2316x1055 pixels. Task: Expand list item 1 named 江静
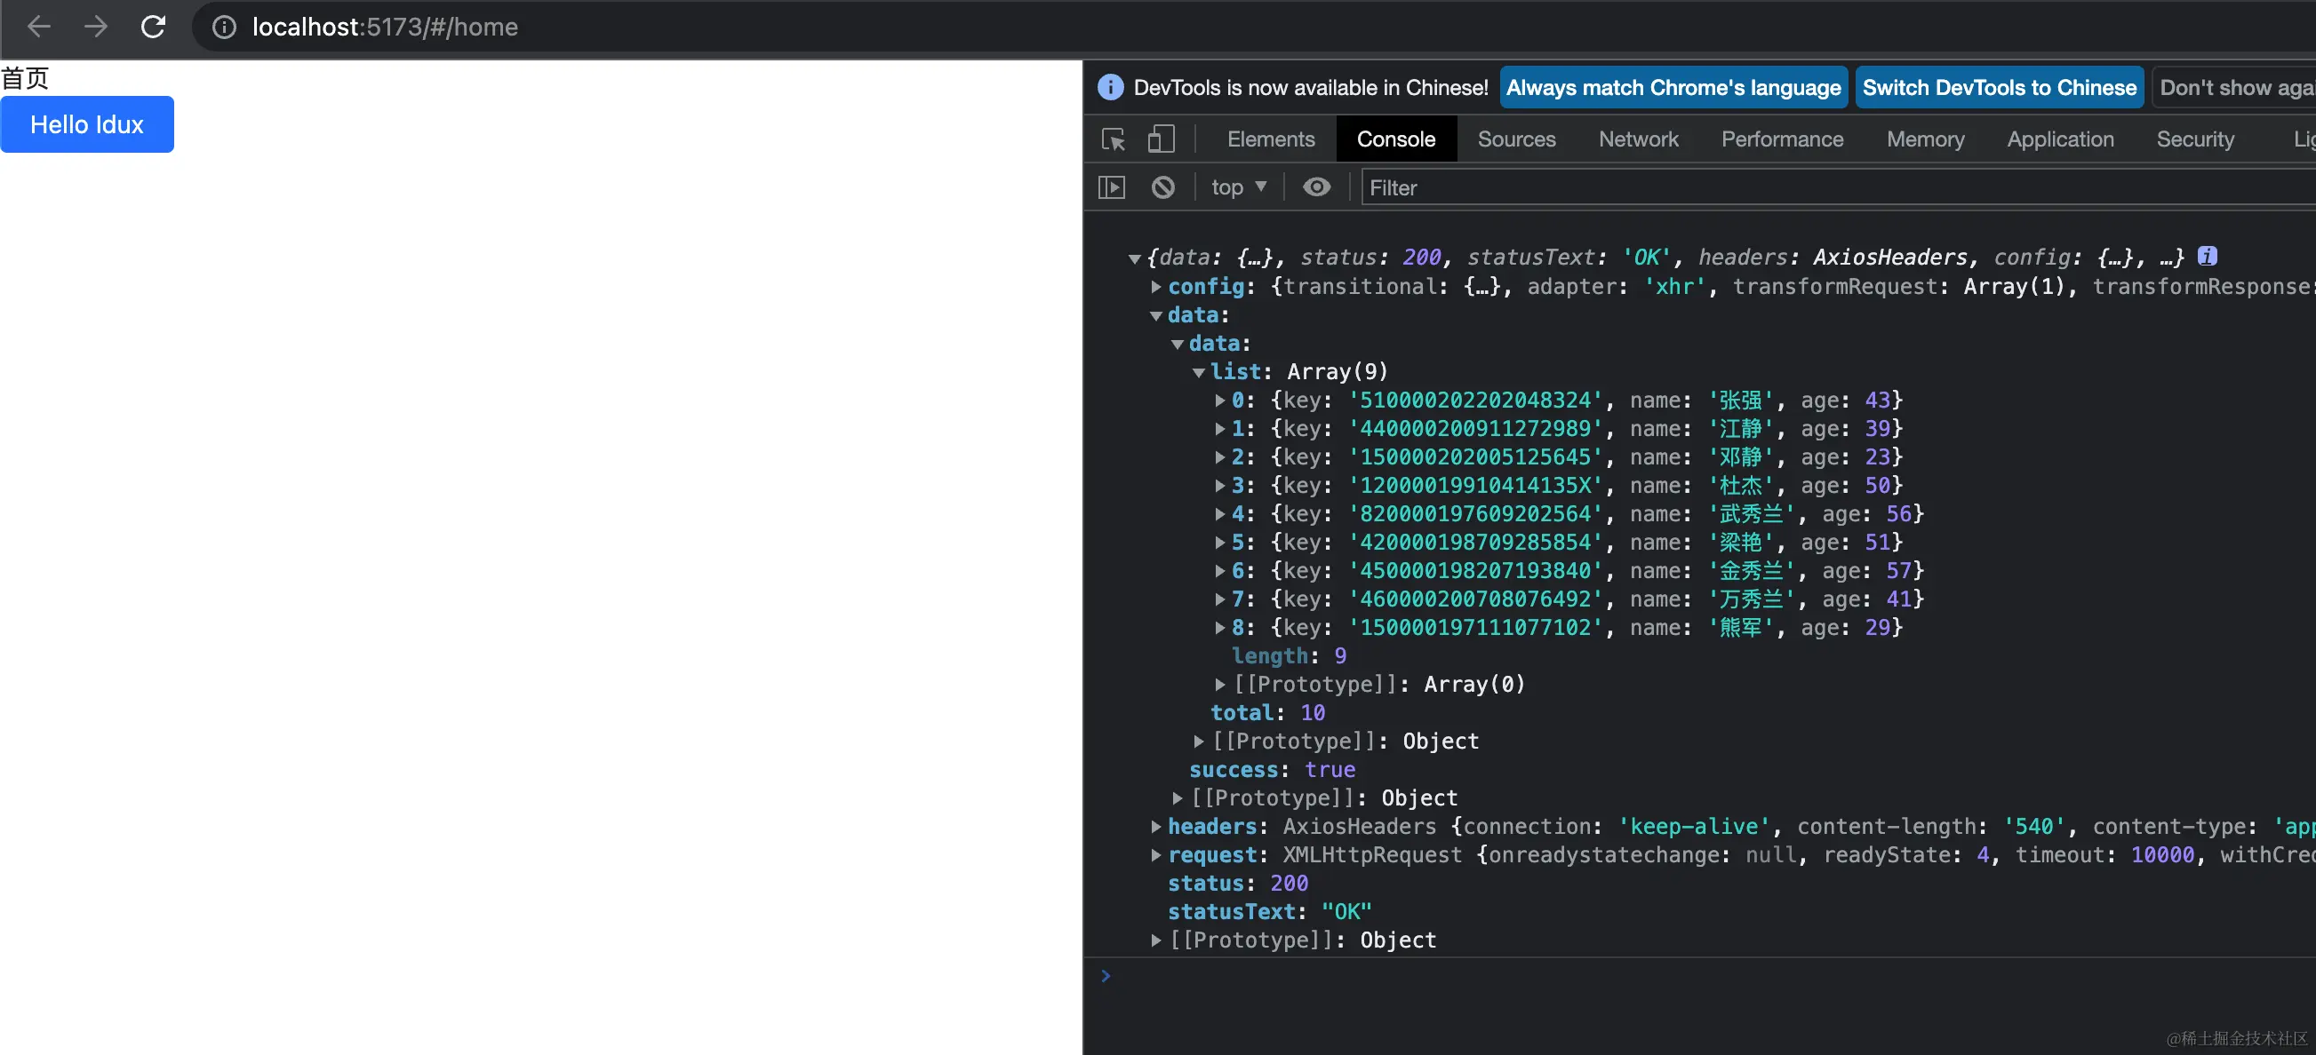[1220, 429]
